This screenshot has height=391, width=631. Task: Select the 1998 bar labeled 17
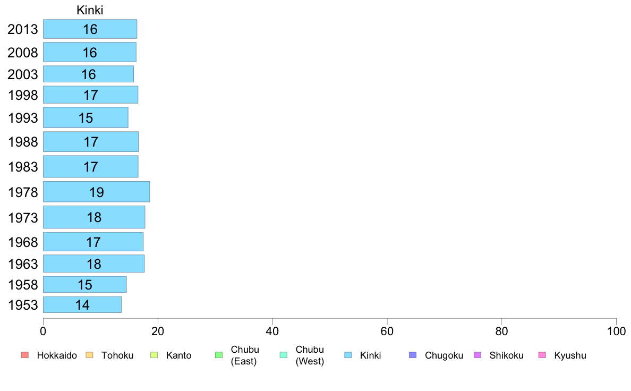pyautogui.click(x=90, y=95)
